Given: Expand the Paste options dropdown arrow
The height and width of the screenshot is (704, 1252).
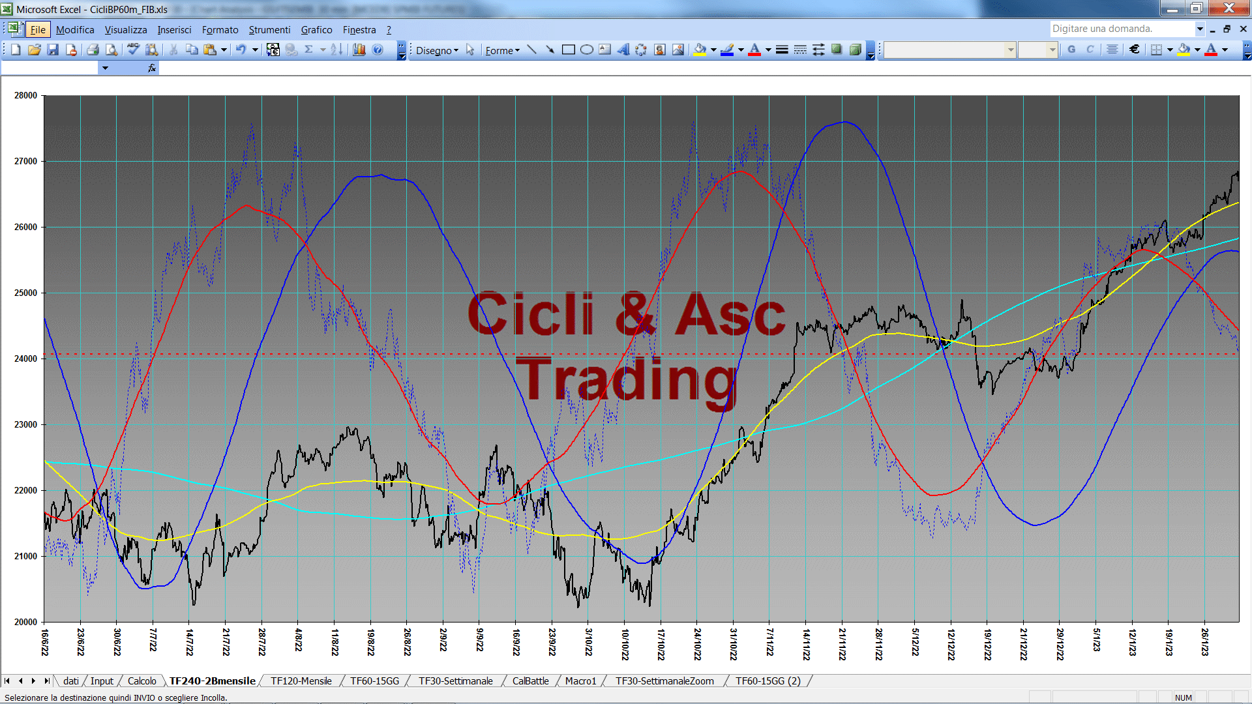Looking at the screenshot, I should tap(224, 50).
